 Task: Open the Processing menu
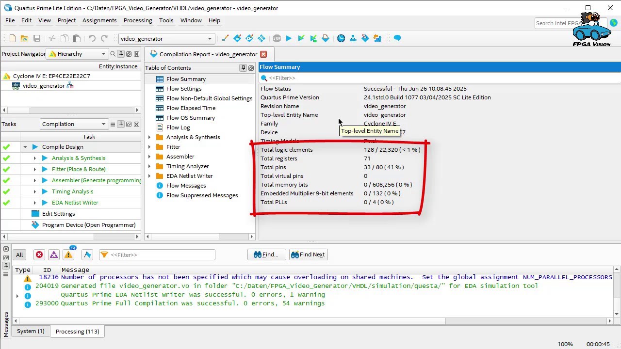pyautogui.click(x=138, y=20)
